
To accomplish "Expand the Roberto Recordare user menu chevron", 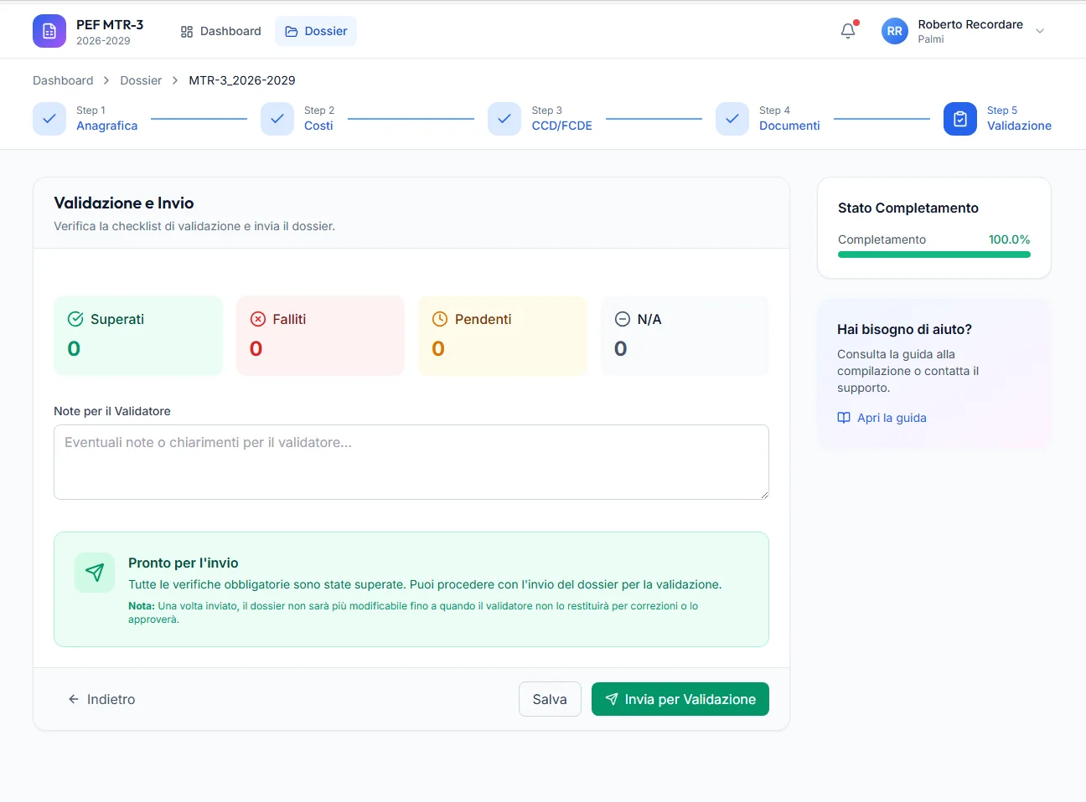I will click(x=1040, y=31).
